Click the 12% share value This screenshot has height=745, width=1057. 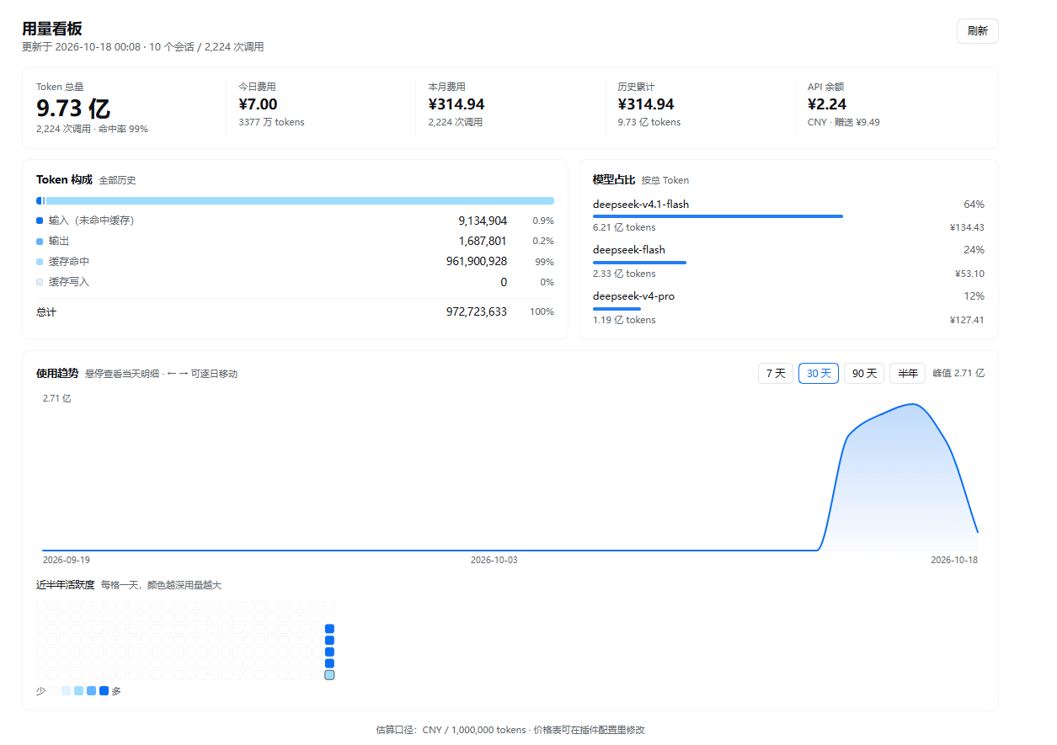(974, 296)
